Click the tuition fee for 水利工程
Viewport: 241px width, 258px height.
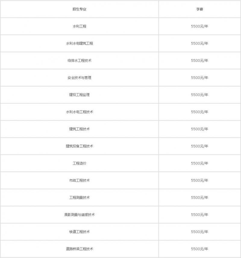pos(199,27)
